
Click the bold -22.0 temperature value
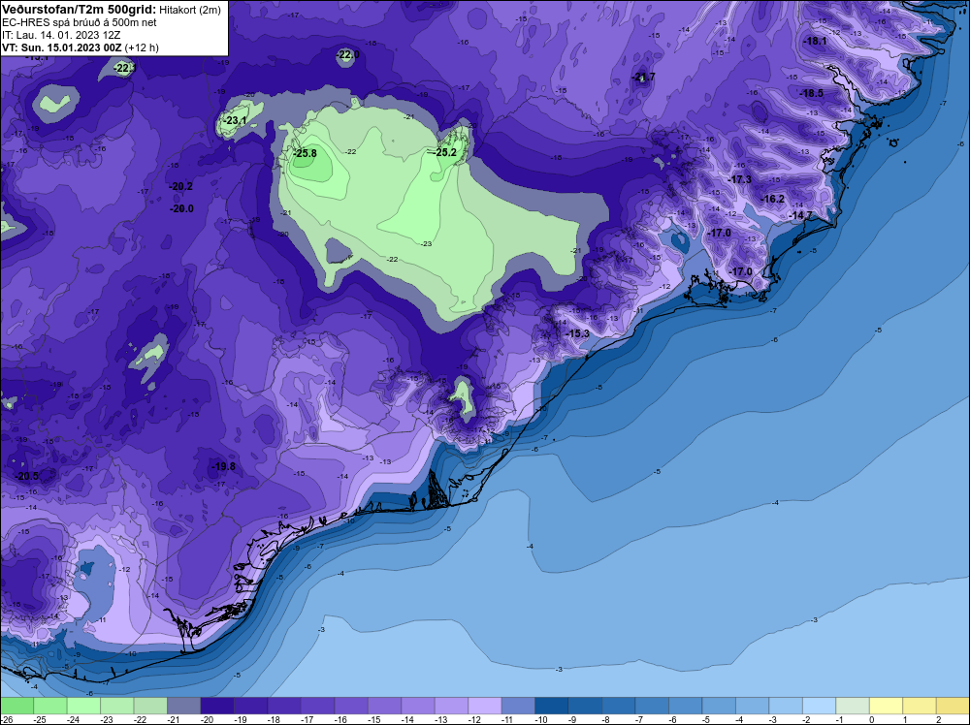tap(347, 55)
